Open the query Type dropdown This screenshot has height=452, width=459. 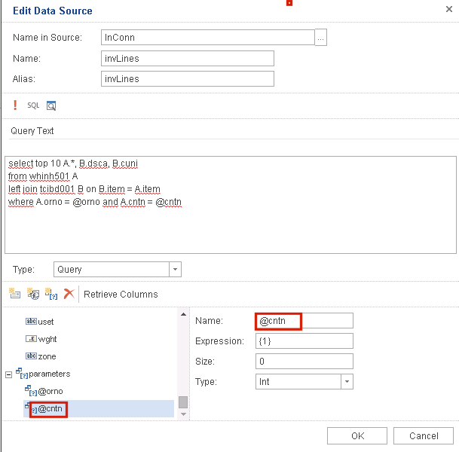pos(175,269)
